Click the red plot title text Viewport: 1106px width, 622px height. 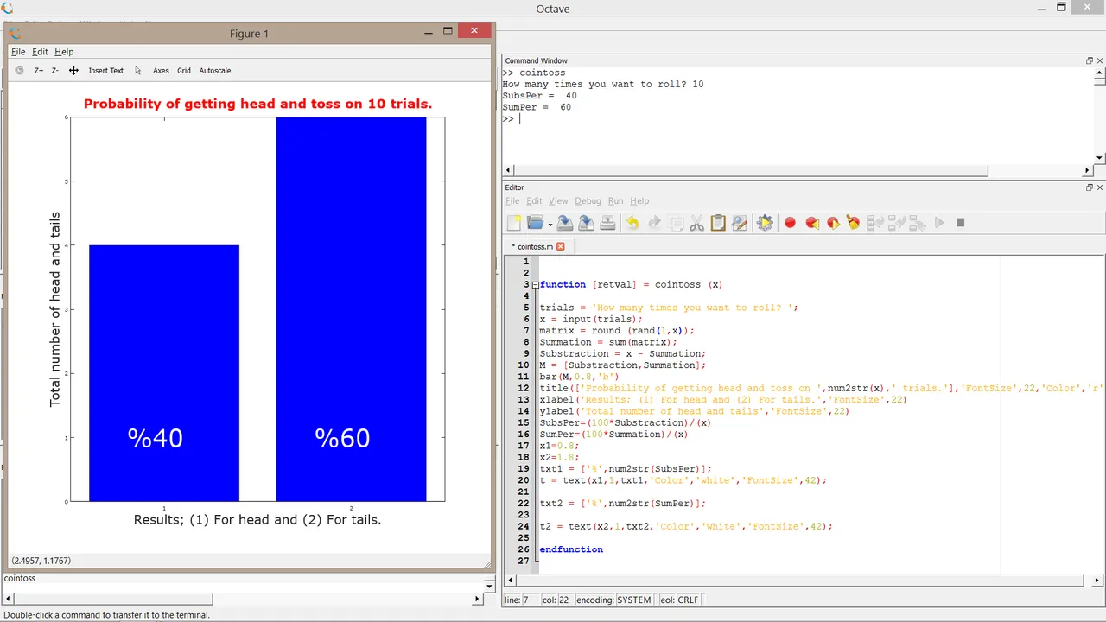point(257,104)
